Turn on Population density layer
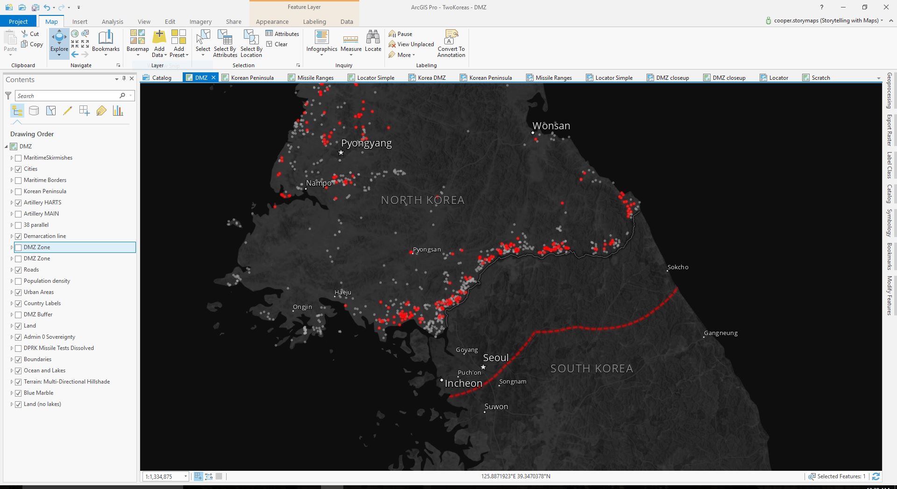This screenshot has width=897, height=489. (19, 281)
